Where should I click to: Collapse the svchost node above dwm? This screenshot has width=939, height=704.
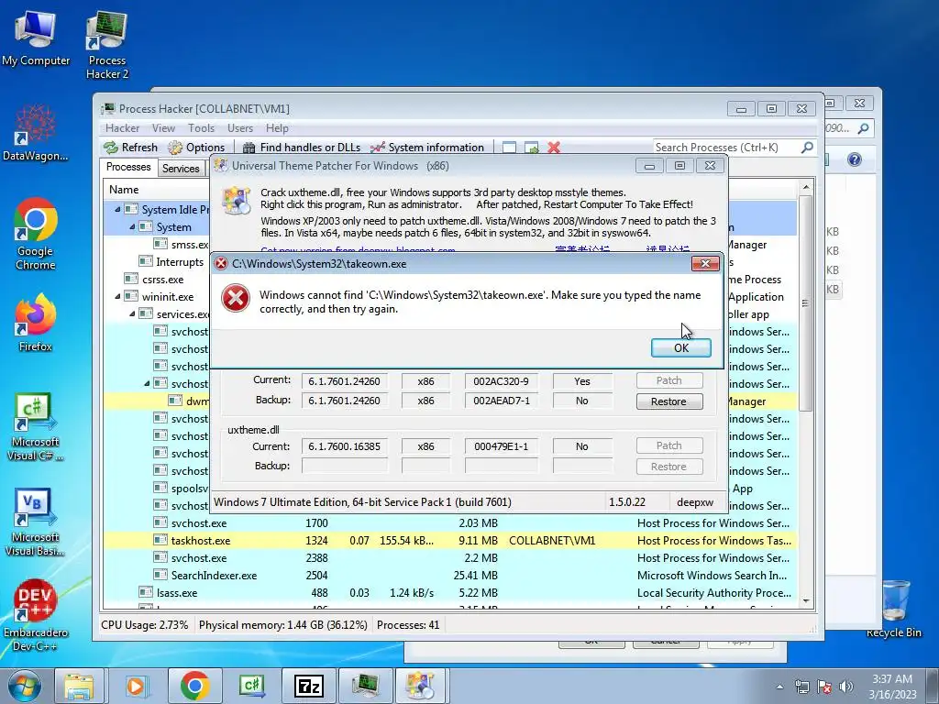click(147, 383)
